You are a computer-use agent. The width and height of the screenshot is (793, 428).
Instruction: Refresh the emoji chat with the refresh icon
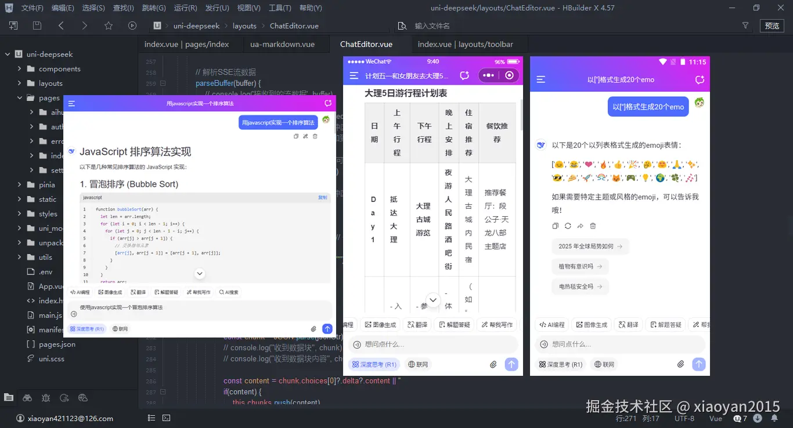coord(701,79)
